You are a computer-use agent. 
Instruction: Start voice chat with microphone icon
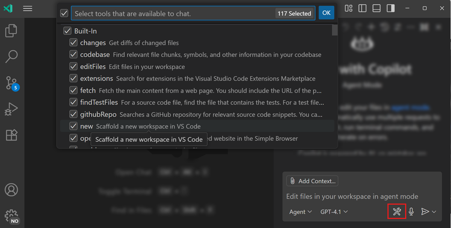coord(411,211)
